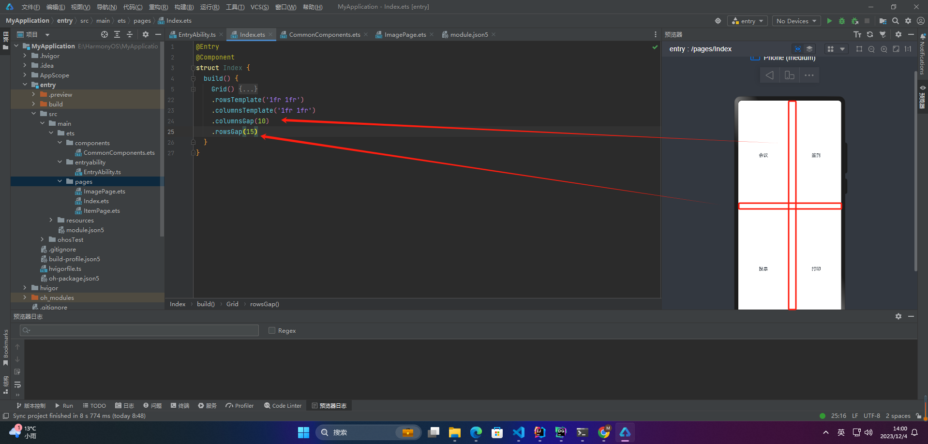
Task: Open project view selector dropdown arrow
Action: pyautogui.click(x=47, y=34)
